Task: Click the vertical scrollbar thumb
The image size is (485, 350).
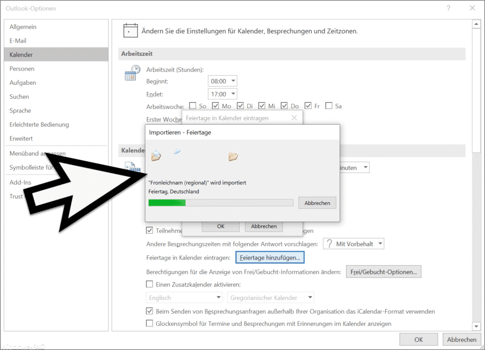Action: pos(476,90)
